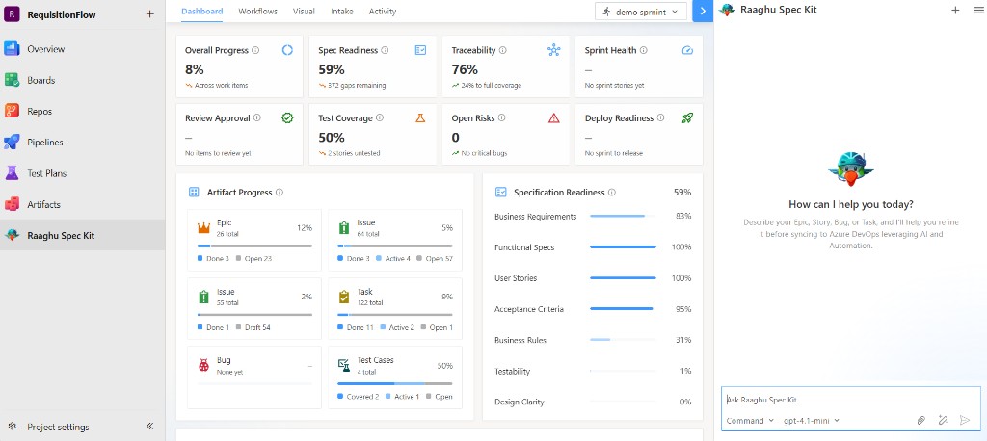Click the blue chevron panel toggle button

[703, 12]
